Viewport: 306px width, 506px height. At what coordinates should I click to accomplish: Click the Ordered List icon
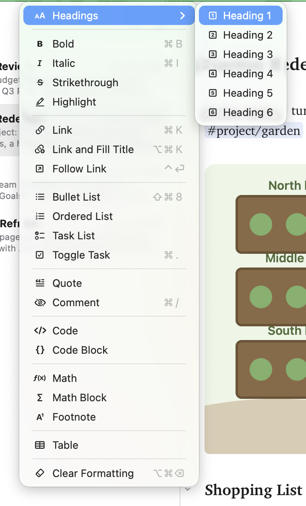coord(40,216)
